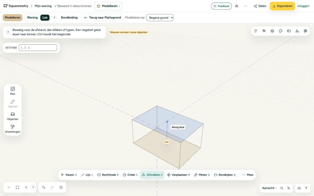
Task: Pick the Meten measure tool
Action: point(202,175)
